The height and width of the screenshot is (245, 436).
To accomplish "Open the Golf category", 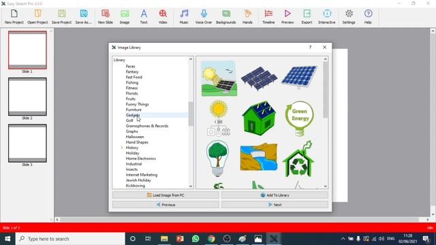I will pyautogui.click(x=129, y=120).
